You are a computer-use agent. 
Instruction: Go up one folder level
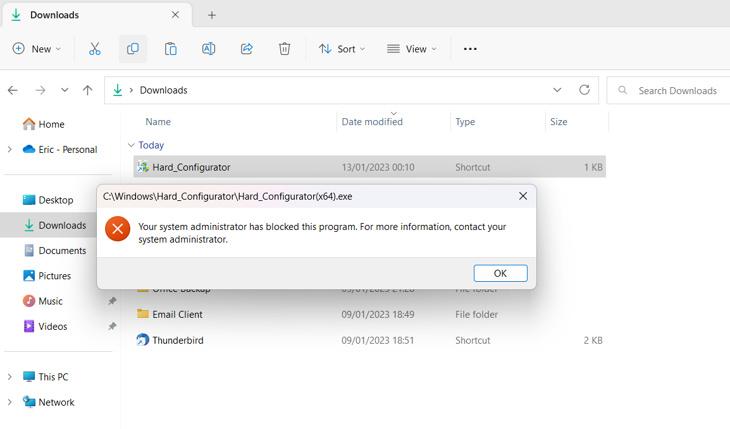pyautogui.click(x=88, y=90)
